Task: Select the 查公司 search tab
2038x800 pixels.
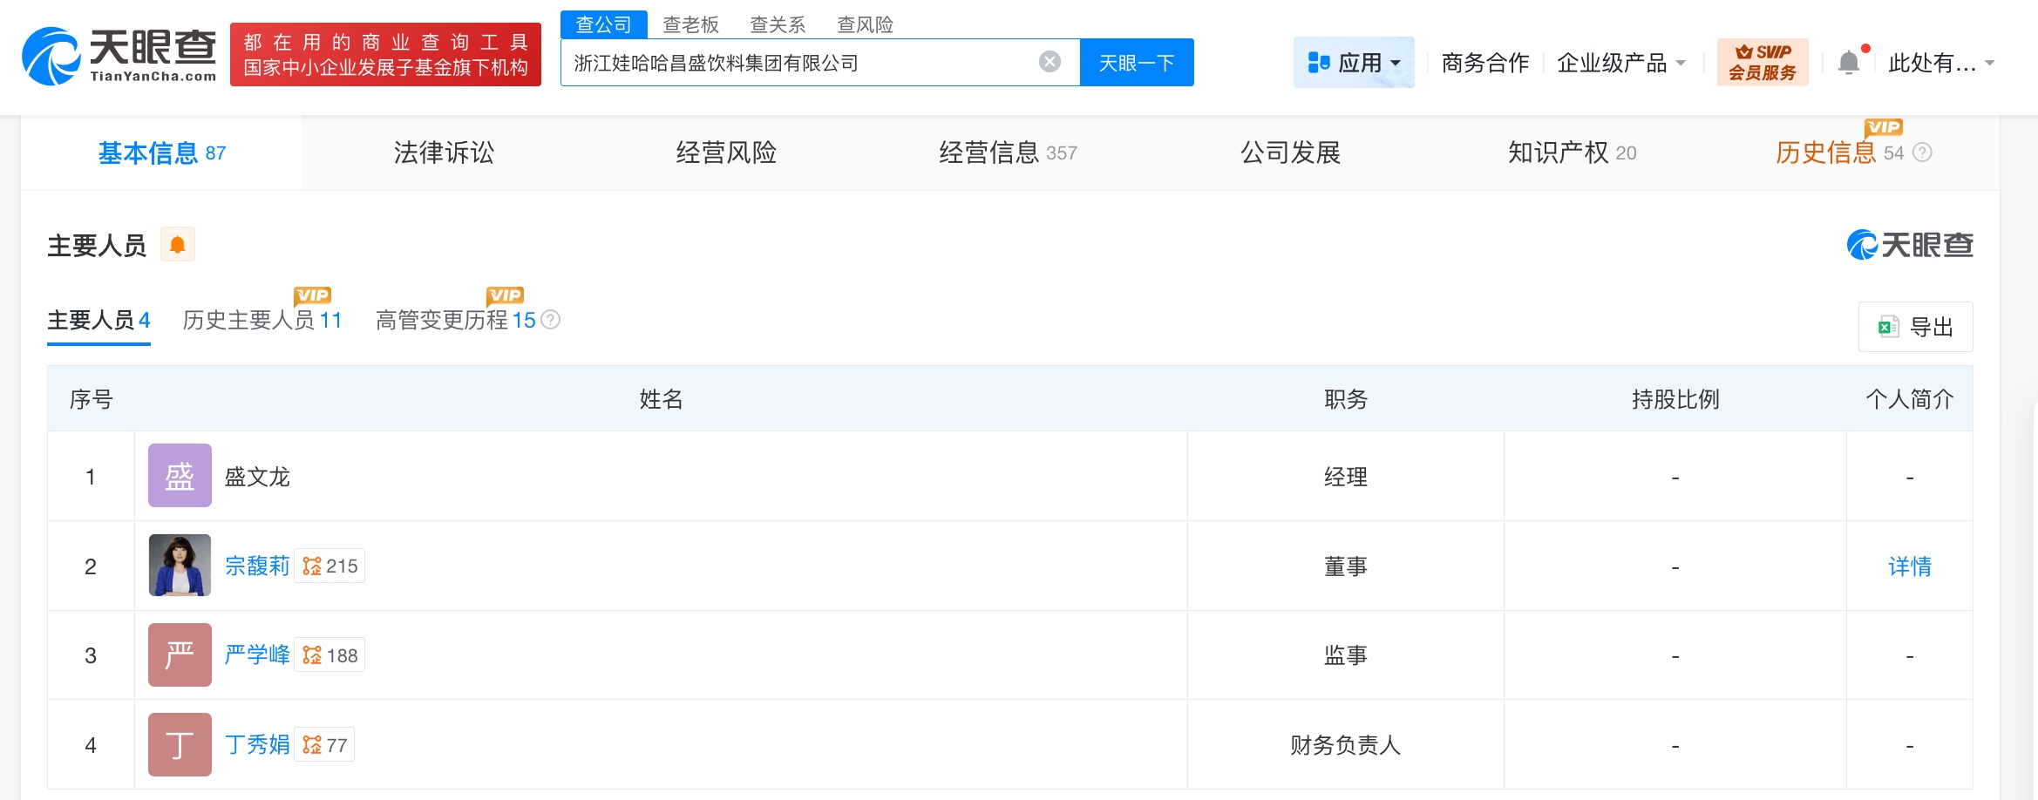Action: (603, 24)
